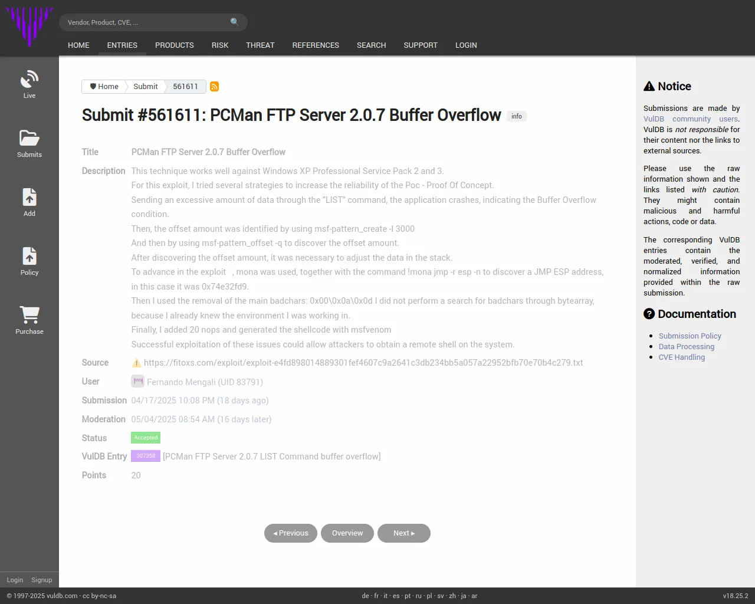The width and height of the screenshot is (755, 604).
Task: Switch language to pl
Action: pos(429,596)
